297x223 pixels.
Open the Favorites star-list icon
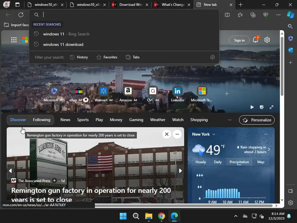coord(240,15)
